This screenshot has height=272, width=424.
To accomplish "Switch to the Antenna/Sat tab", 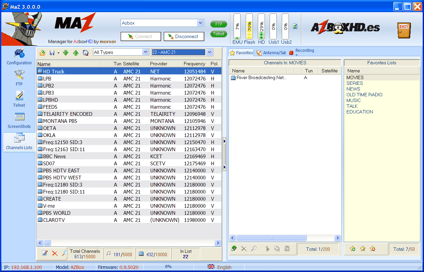I will coord(271,53).
